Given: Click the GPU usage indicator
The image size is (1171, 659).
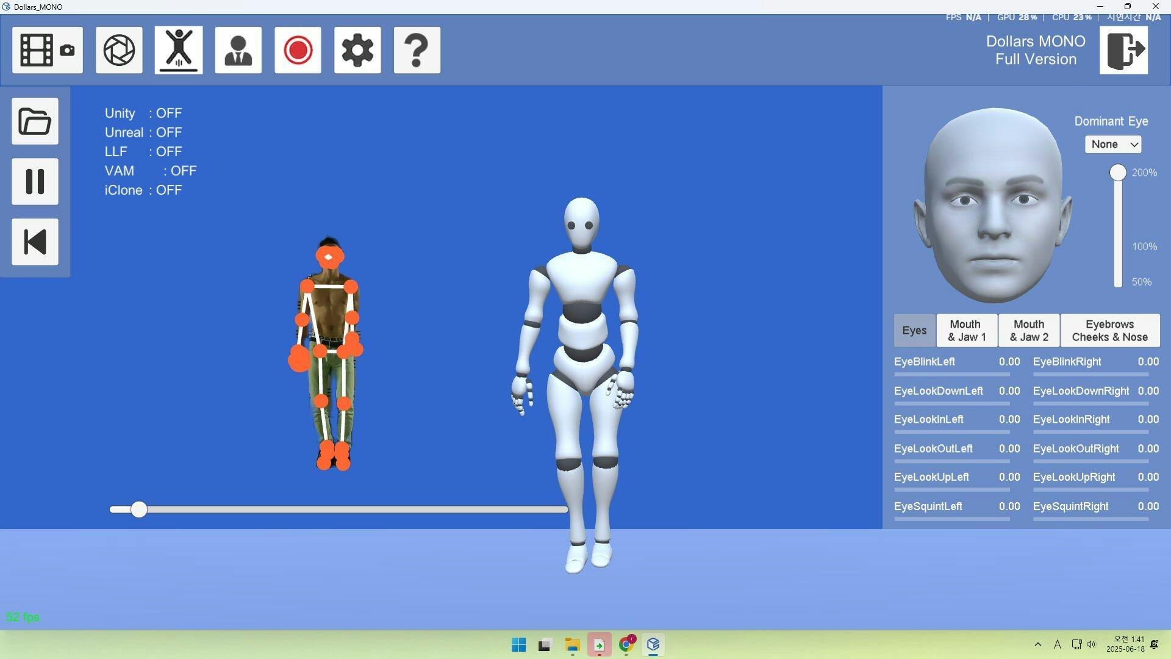Looking at the screenshot, I should click(1017, 18).
